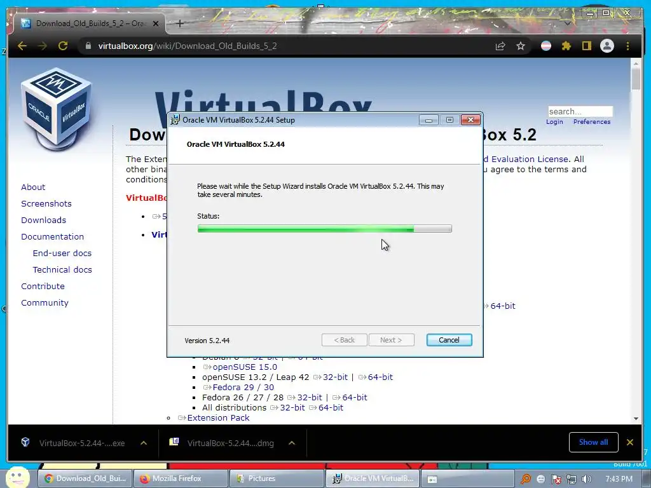This screenshot has height=488, width=651.
Task: Share this page via share icon
Action: pyautogui.click(x=500, y=46)
